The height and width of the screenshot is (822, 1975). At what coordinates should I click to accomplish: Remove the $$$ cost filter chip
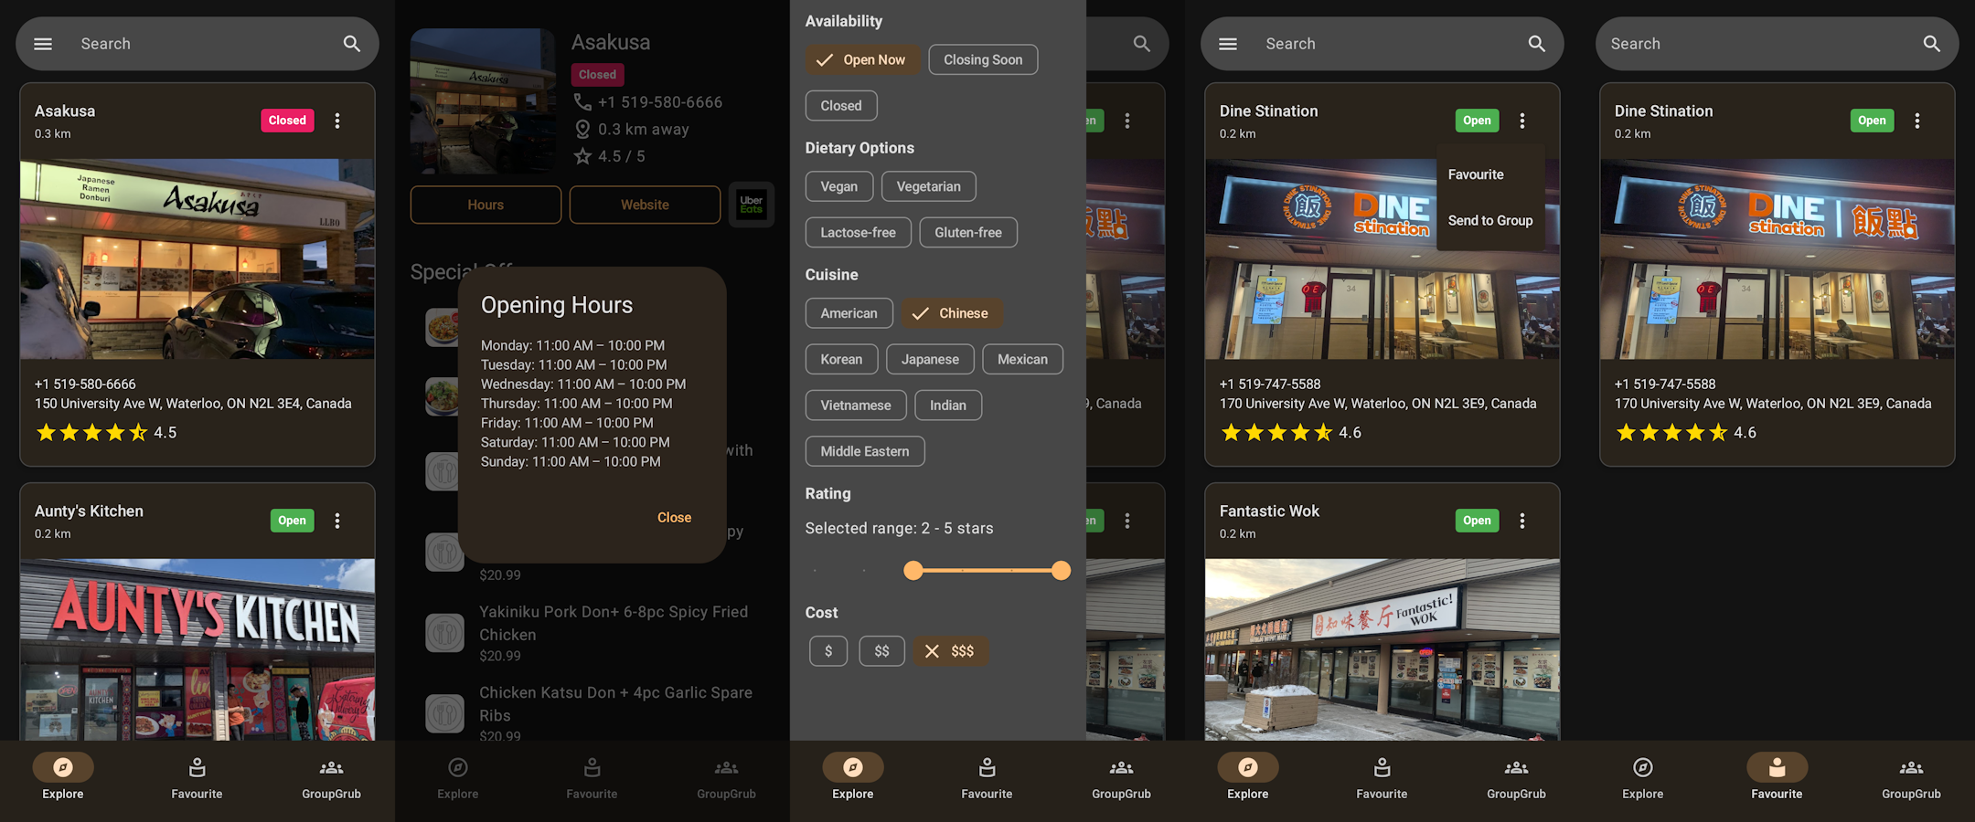pos(950,651)
